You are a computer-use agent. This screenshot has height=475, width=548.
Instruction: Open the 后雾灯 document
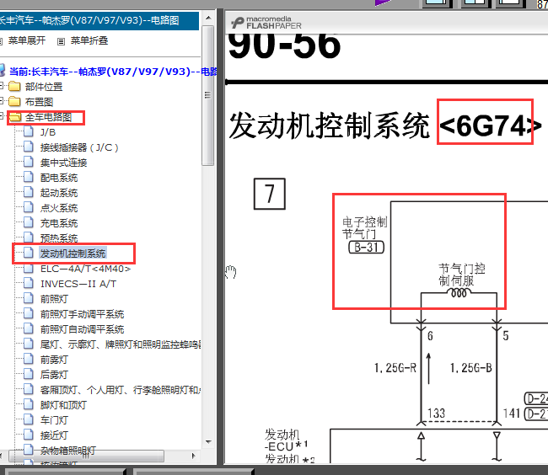click(54, 375)
